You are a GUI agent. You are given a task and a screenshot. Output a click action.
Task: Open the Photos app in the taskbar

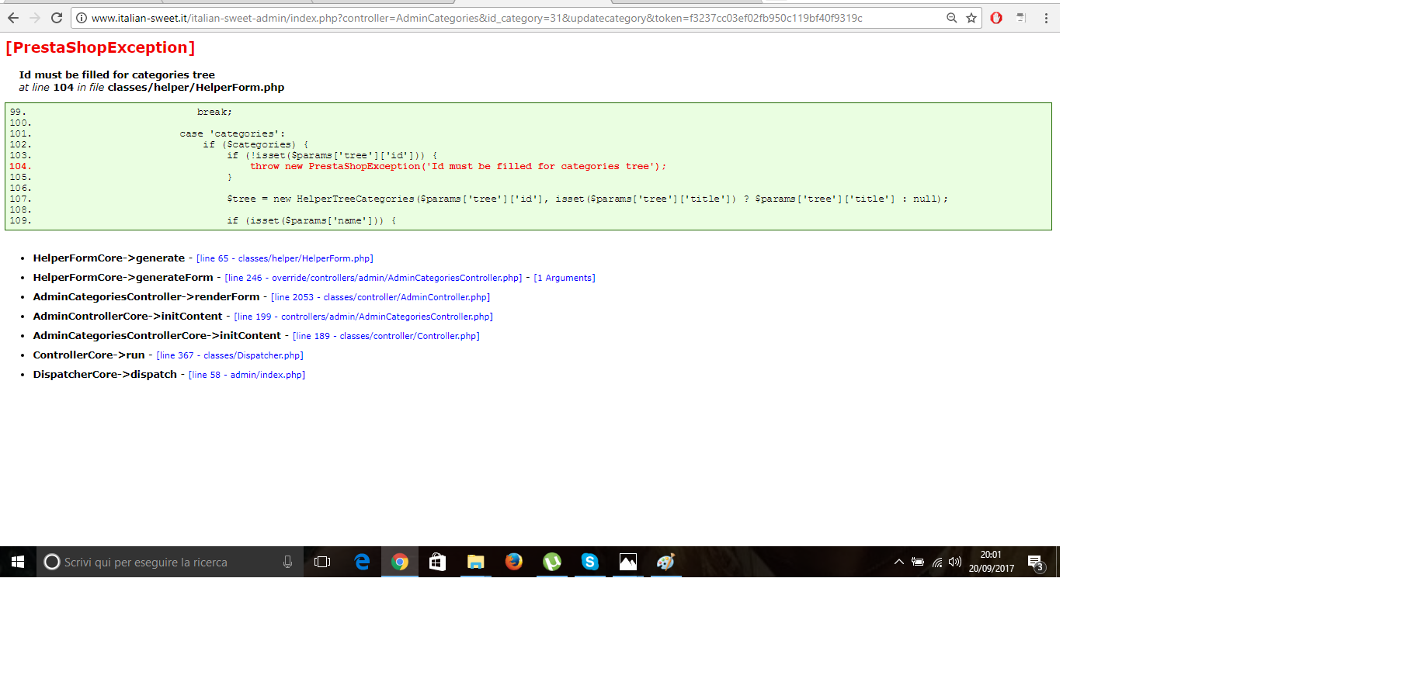(x=628, y=562)
